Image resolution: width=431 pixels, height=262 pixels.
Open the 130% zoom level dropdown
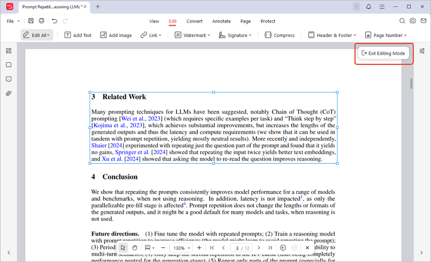point(181,248)
